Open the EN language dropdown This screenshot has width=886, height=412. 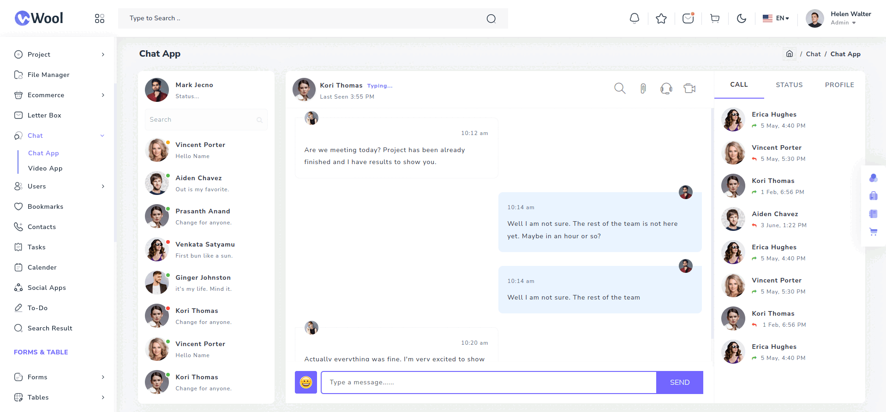776,18
